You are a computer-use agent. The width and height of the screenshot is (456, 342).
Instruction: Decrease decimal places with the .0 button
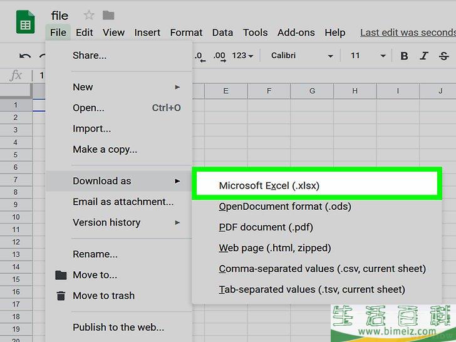pyautogui.click(x=200, y=56)
